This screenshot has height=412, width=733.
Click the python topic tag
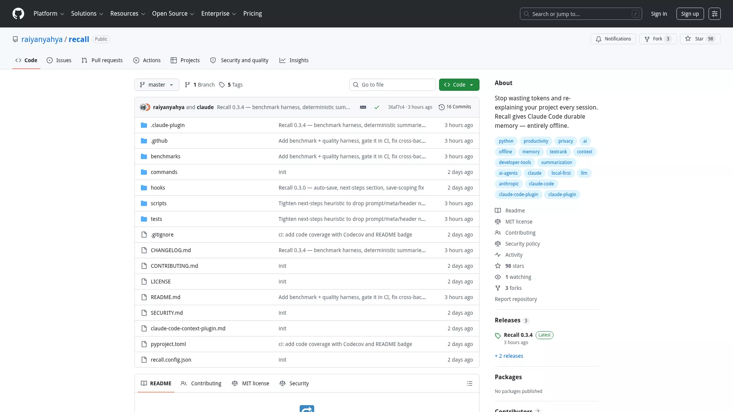tap(506, 141)
